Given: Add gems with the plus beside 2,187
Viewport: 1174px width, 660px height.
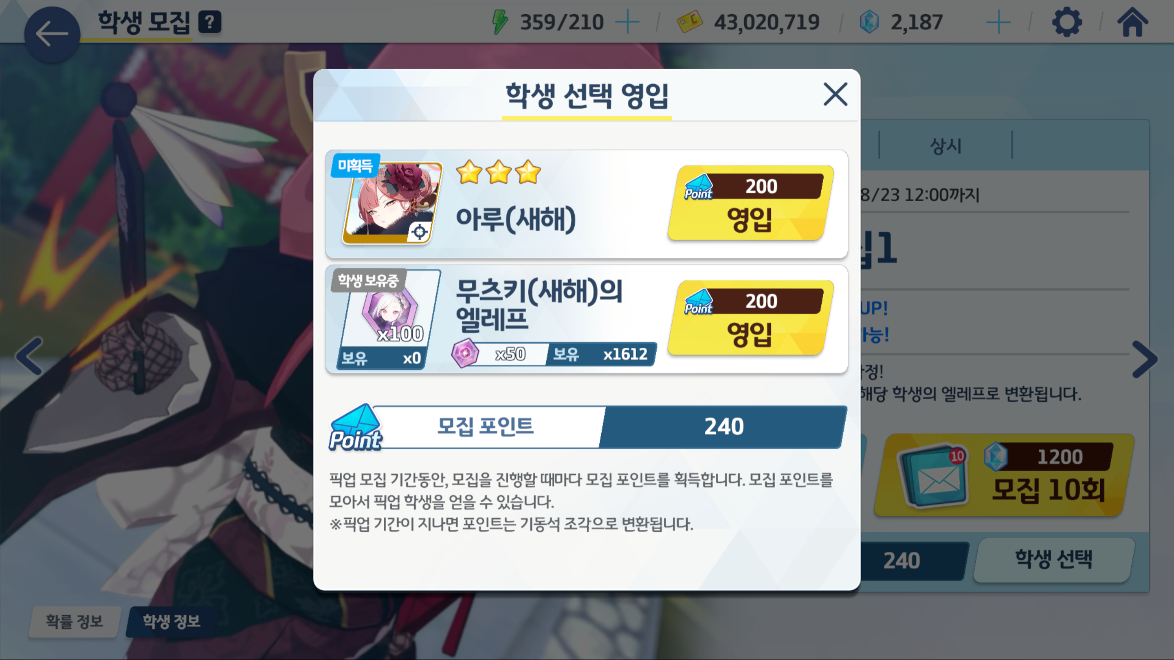Looking at the screenshot, I should (x=998, y=22).
